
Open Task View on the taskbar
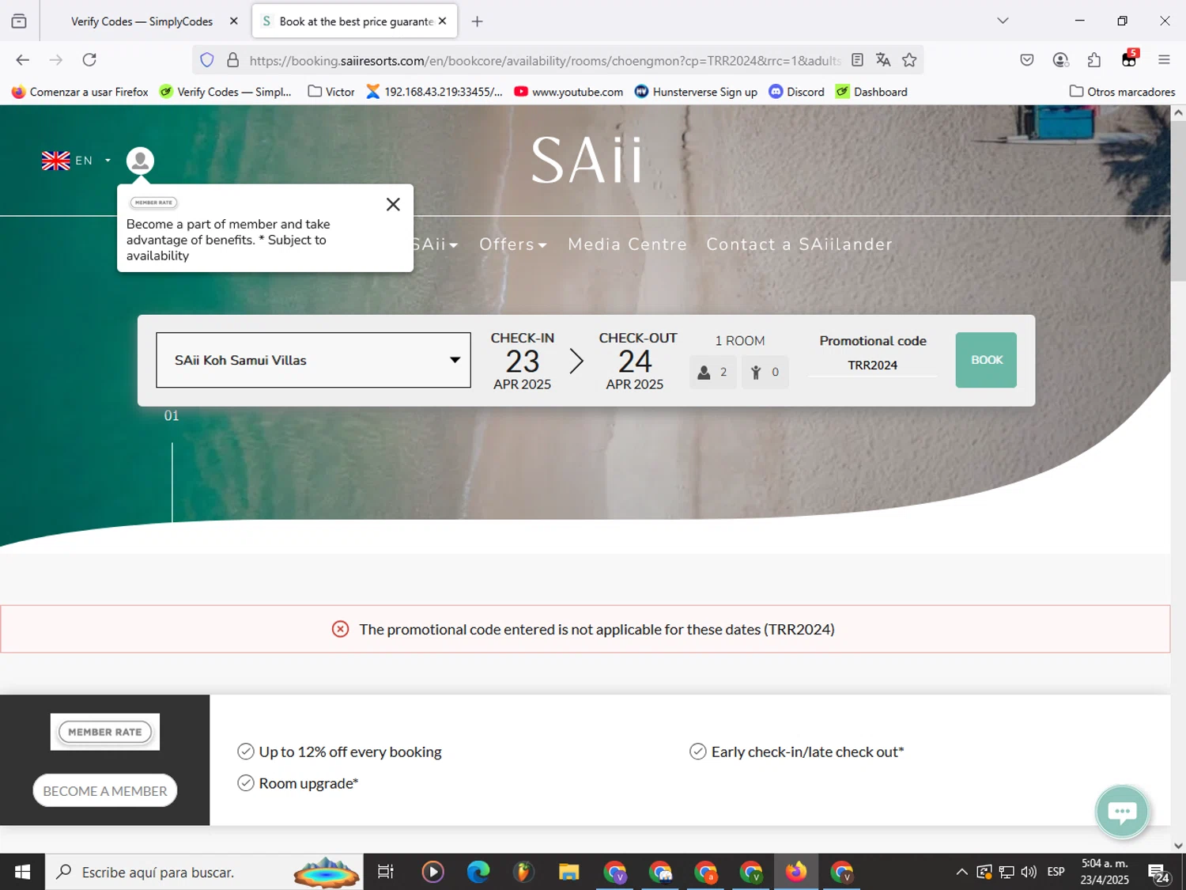tap(386, 872)
